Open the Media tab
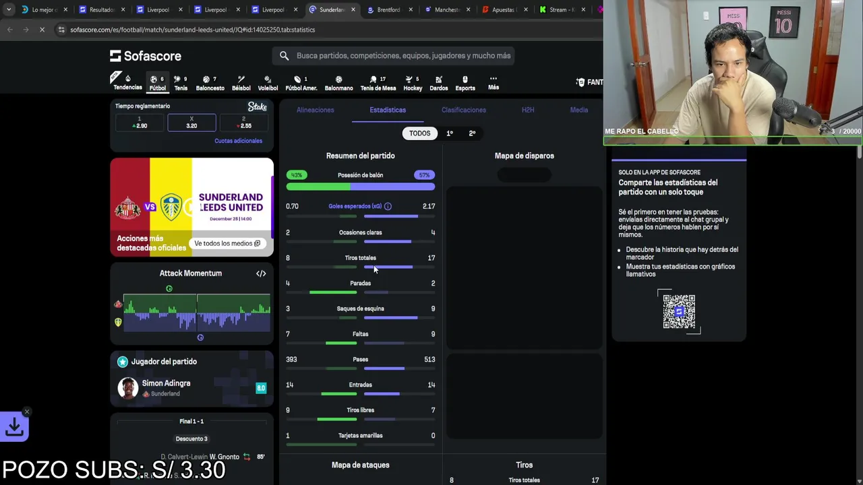Screen dimensions: 863x485 [x=579, y=110]
